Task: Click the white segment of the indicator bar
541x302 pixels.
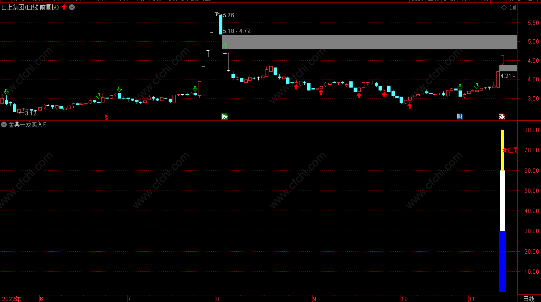Action: (502, 201)
